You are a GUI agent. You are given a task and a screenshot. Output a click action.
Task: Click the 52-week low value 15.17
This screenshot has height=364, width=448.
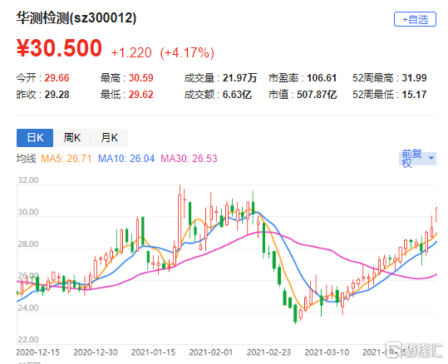(414, 95)
